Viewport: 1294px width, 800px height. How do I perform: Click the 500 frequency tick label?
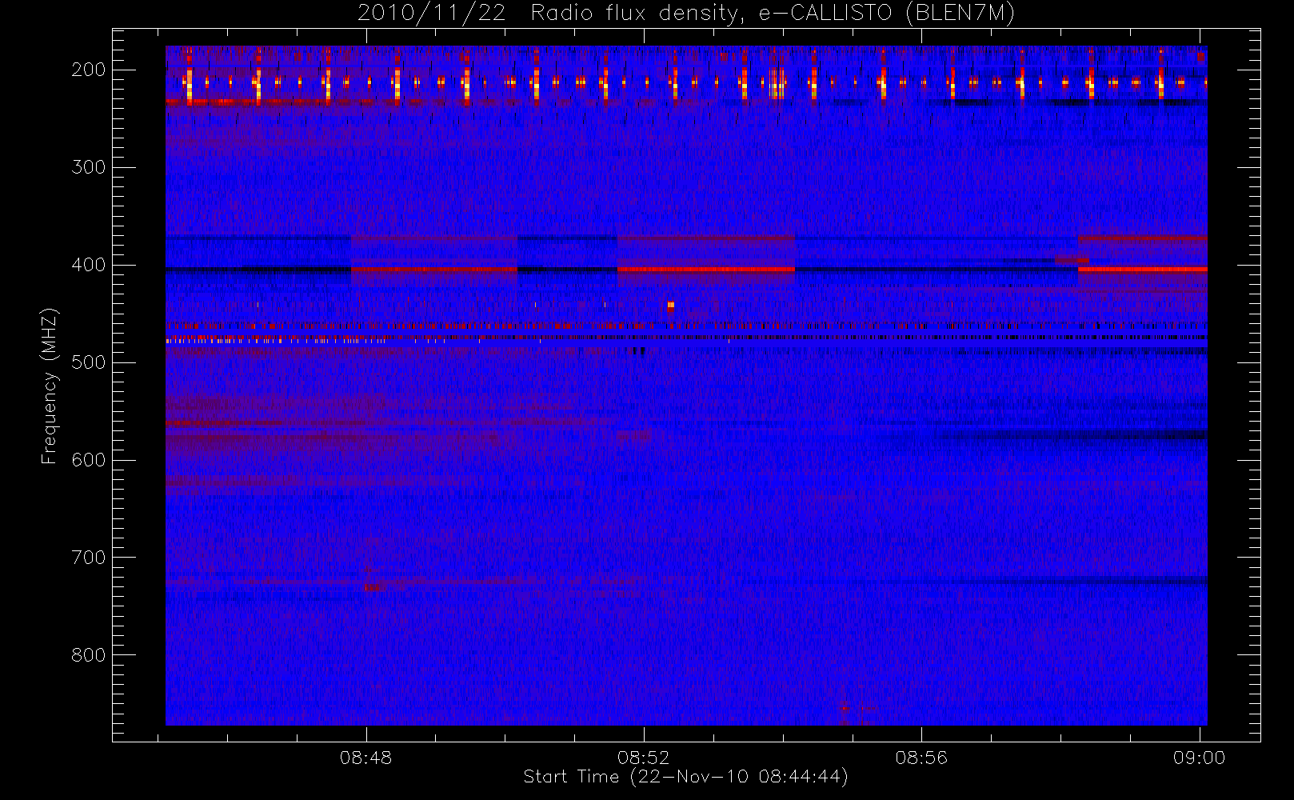[x=89, y=362]
